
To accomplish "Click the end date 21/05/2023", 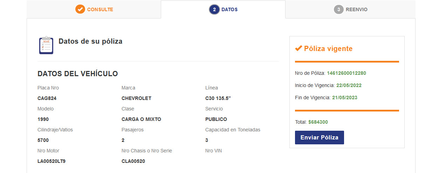I will coord(344,98).
